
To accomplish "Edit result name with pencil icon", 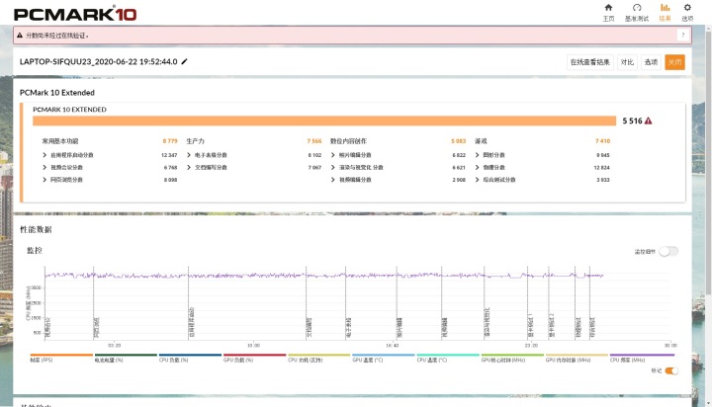I will 184,61.
